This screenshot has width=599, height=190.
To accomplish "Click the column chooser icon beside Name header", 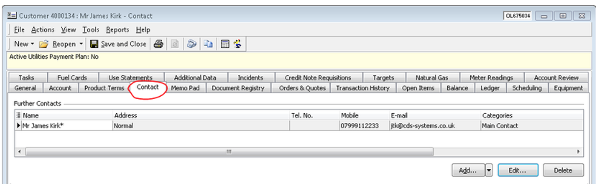I will [18, 115].
